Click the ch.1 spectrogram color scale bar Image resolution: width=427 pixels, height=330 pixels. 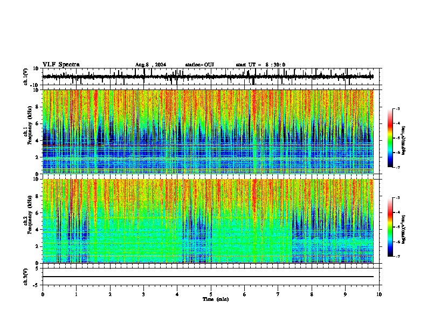pos(390,138)
